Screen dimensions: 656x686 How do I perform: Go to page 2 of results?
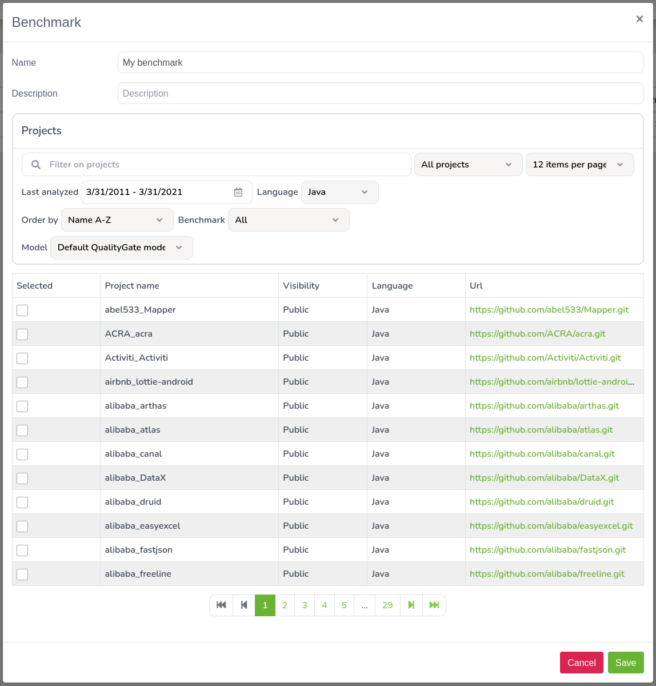(x=285, y=605)
